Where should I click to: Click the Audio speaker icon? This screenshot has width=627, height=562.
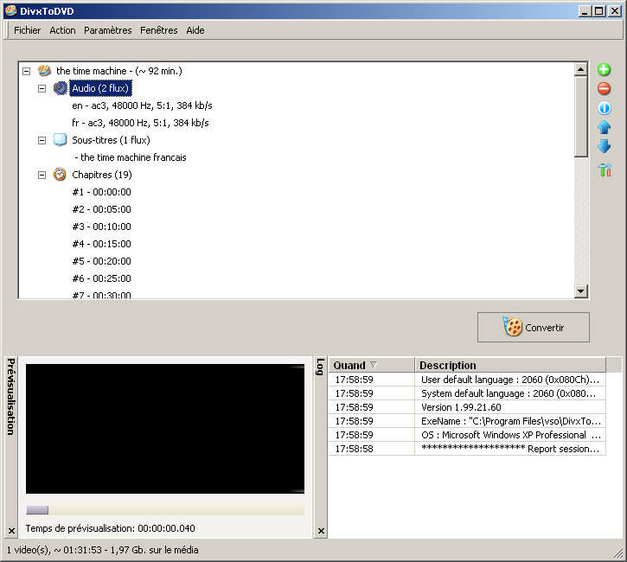pyautogui.click(x=60, y=88)
